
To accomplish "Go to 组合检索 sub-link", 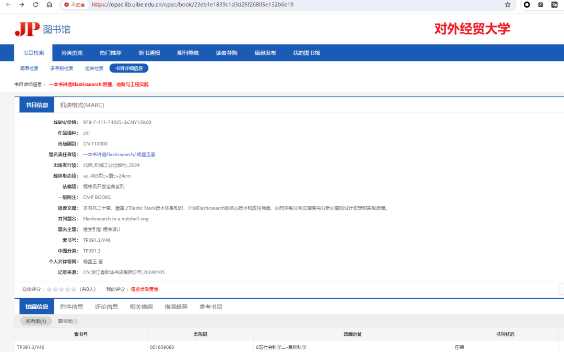I will [x=94, y=68].
